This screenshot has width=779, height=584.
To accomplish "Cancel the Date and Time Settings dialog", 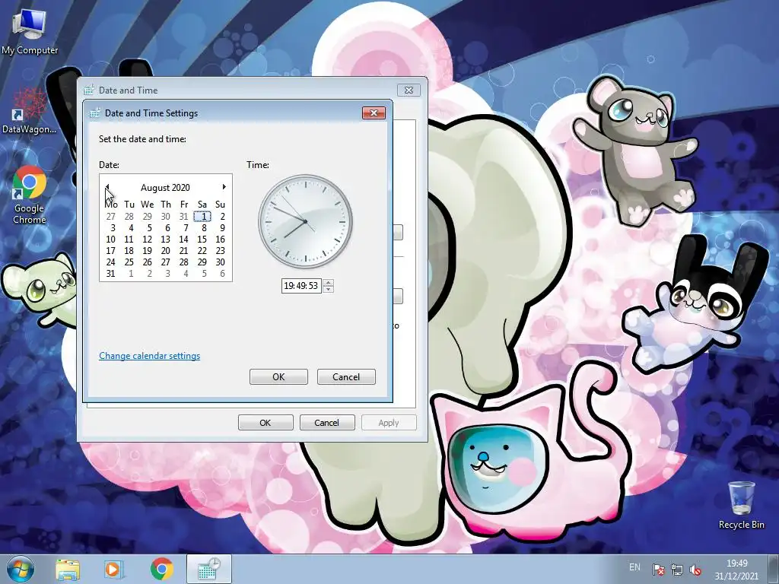I will [x=346, y=377].
